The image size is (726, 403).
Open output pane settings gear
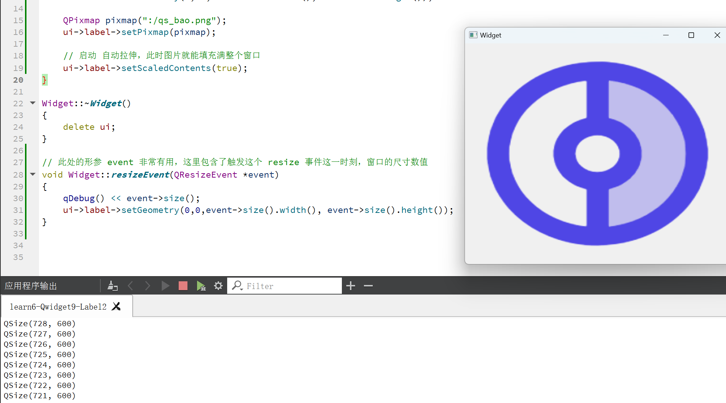(x=218, y=286)
